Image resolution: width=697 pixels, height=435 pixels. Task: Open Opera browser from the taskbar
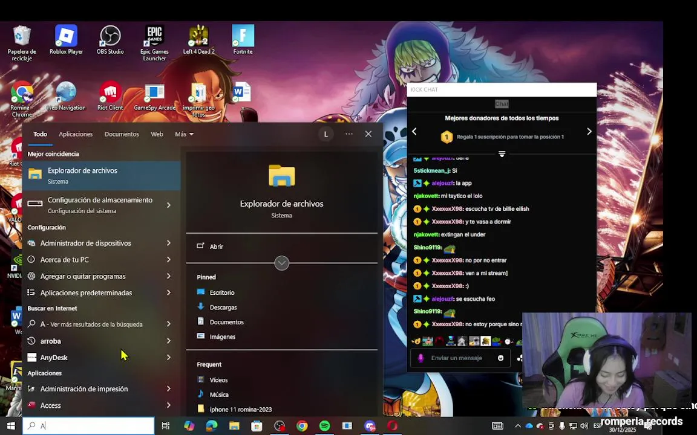392,426
